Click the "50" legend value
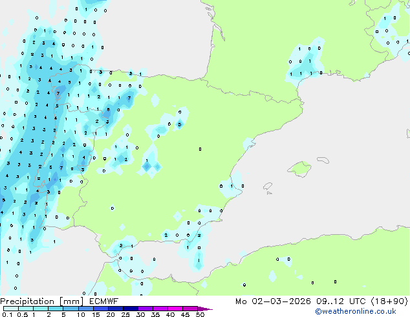Image resolution: width=410 pixels, height=317 pixels. coord(200,314)
